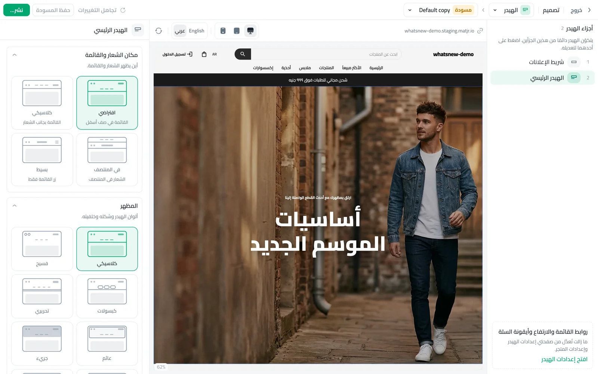Switch preview to mobile device view
Screen dimensions: 598x374
coord(223,31)
